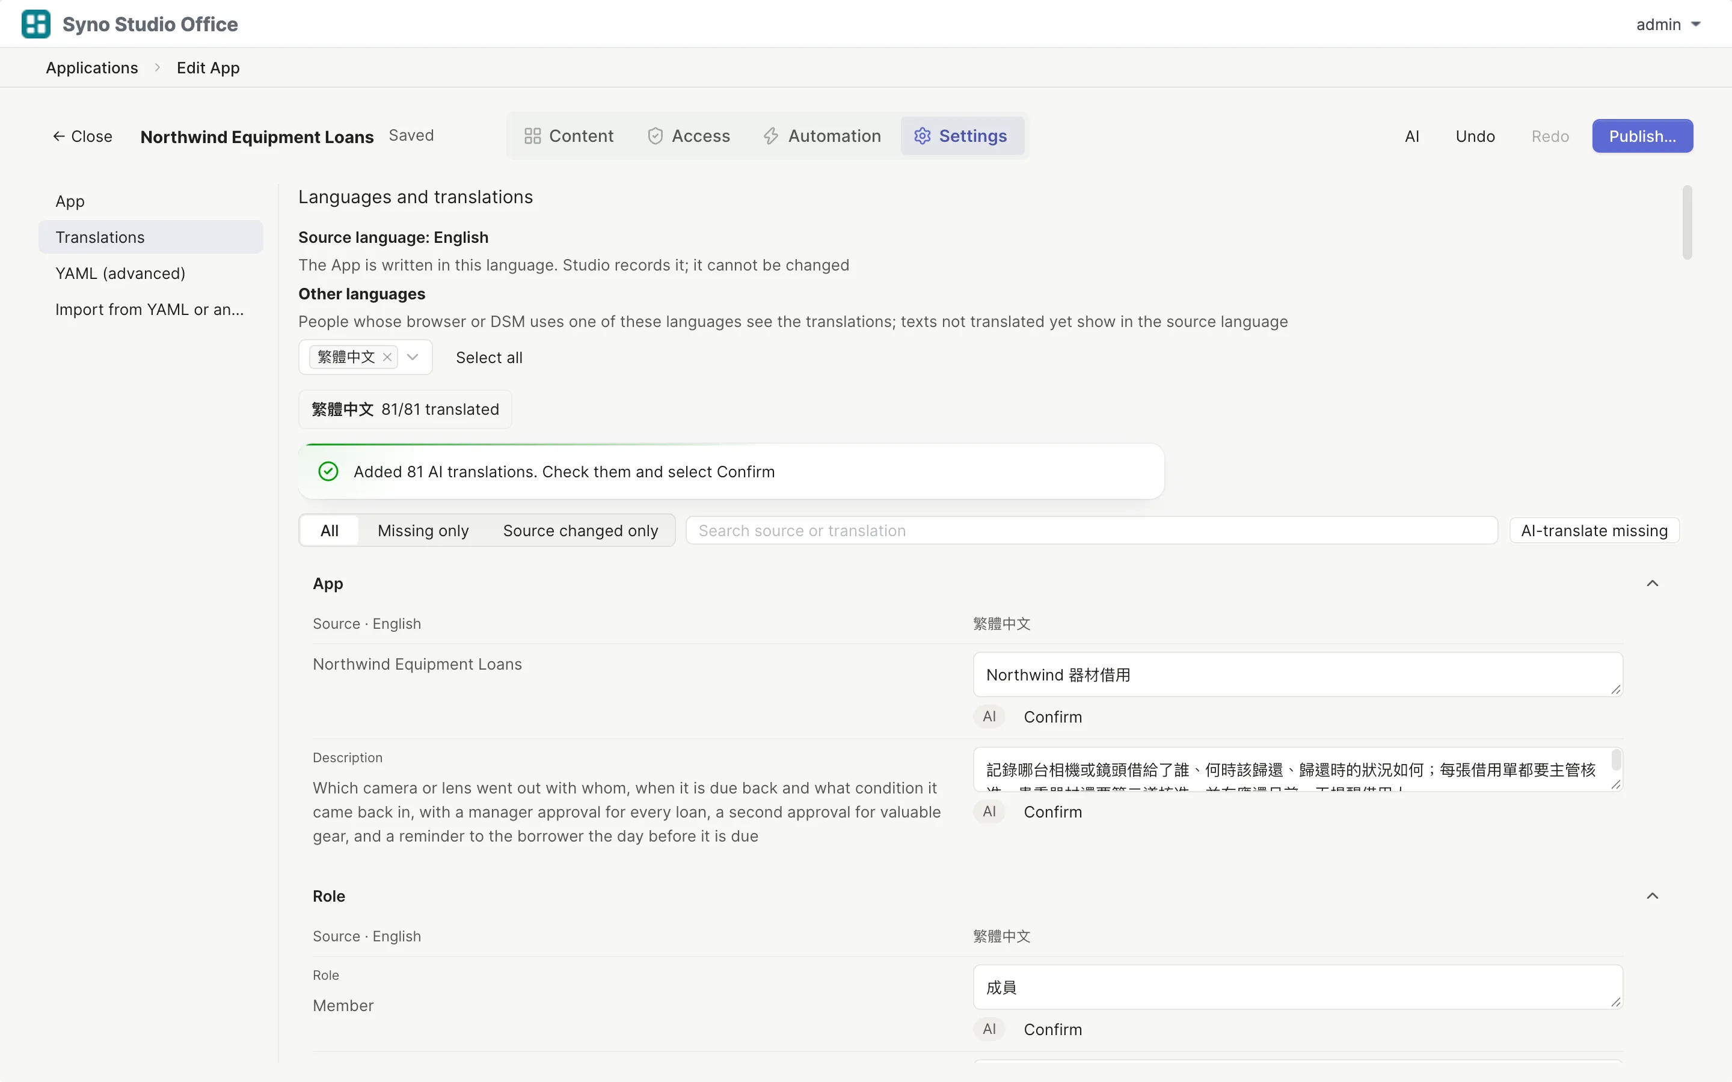Open the other languages dropdown arrow

pyautogui.click(x=413, y=357)
